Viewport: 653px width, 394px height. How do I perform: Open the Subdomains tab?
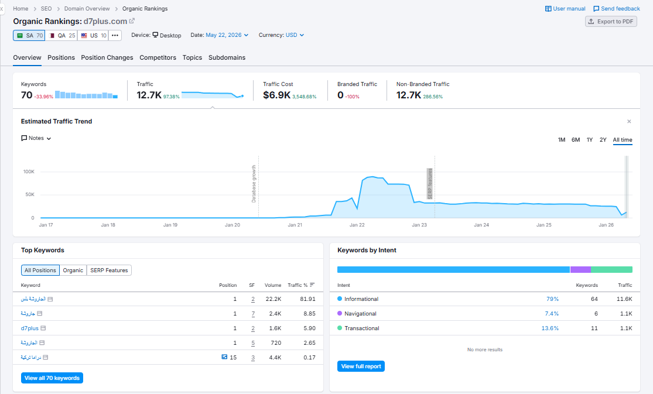pos(227,57)
